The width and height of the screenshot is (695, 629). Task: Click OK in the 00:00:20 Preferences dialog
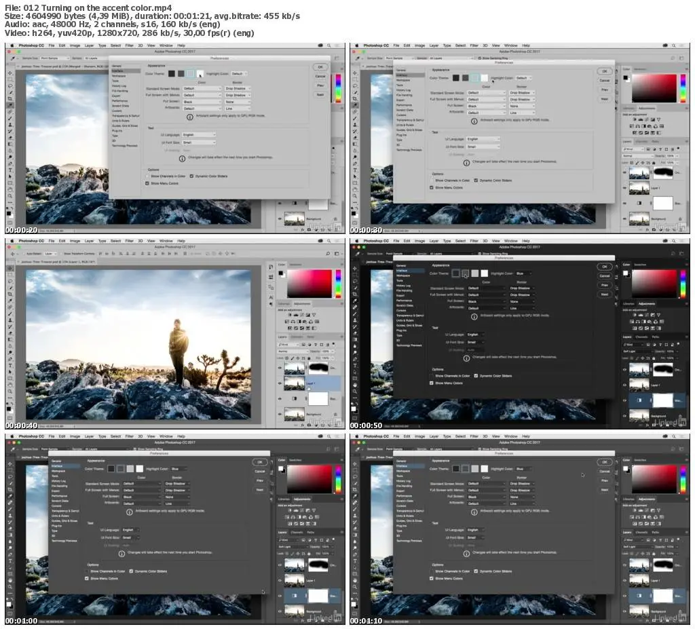coord(320,67)
